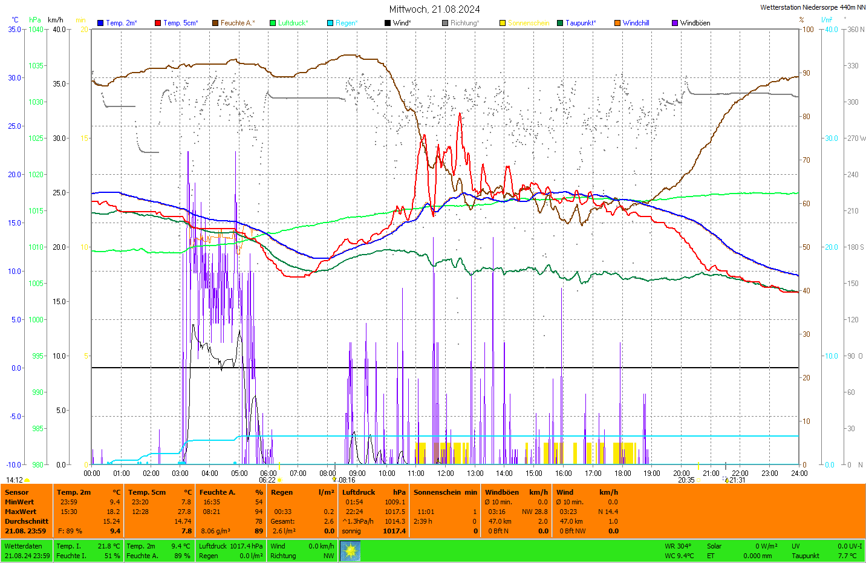Click the date title Mittwoch, 21.08.2024
Screen dimensions: 866x563
pos(434,9)
